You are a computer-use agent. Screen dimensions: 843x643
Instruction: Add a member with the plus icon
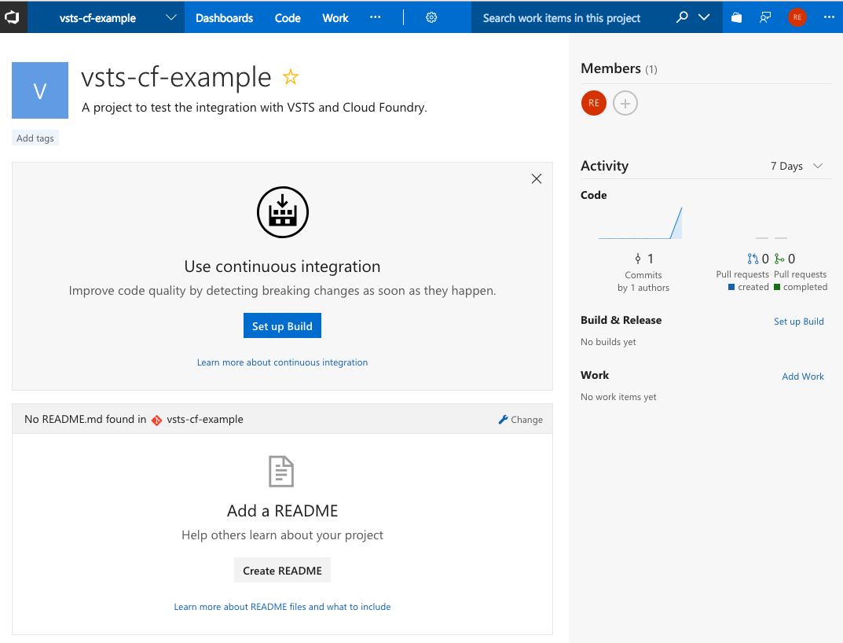coord(625,103)
